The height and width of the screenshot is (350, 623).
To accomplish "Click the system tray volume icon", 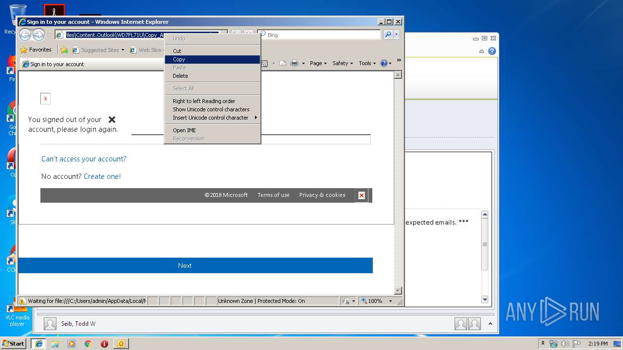I will pos(565,344).
